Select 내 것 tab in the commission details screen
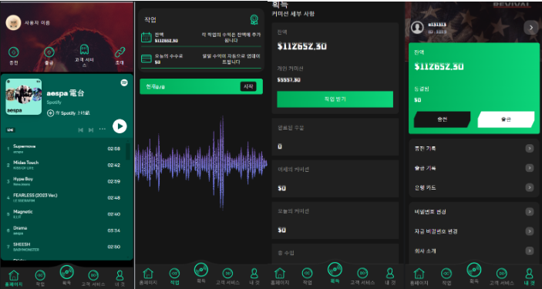 coord(390,276)
